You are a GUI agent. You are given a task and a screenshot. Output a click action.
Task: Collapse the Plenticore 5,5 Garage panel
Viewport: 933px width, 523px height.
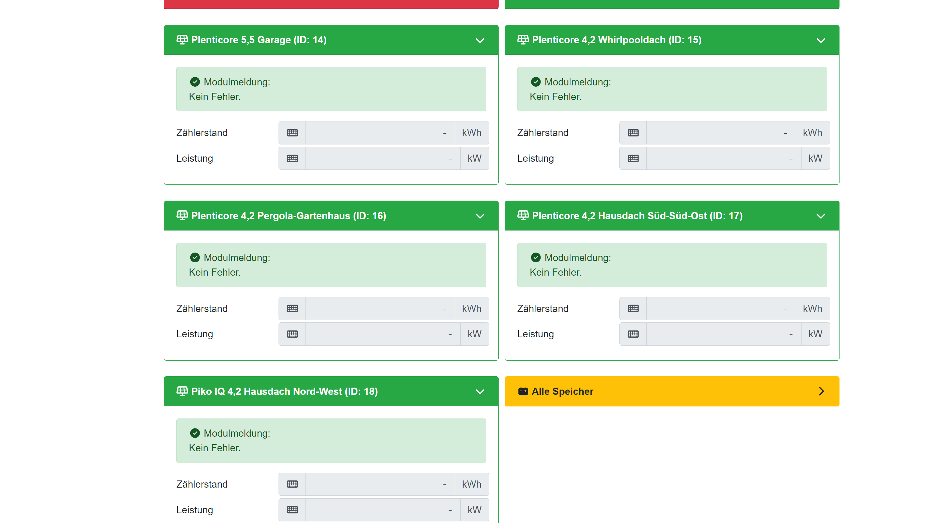tap(480, 40)
